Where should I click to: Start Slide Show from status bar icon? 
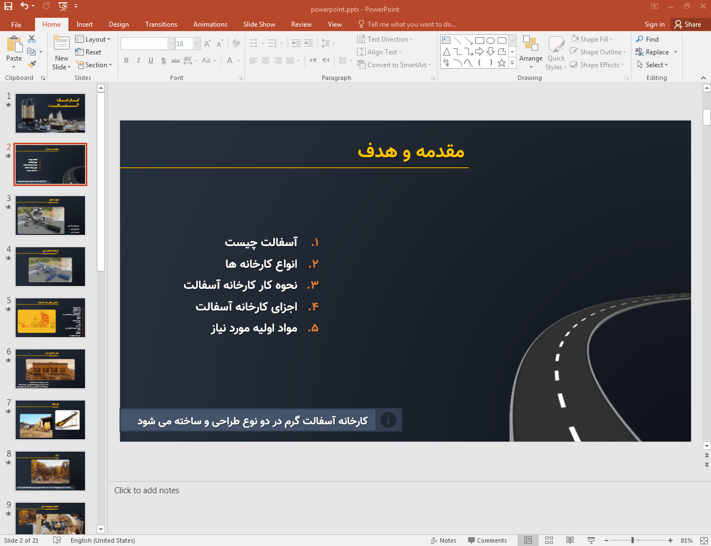(591, 540)
